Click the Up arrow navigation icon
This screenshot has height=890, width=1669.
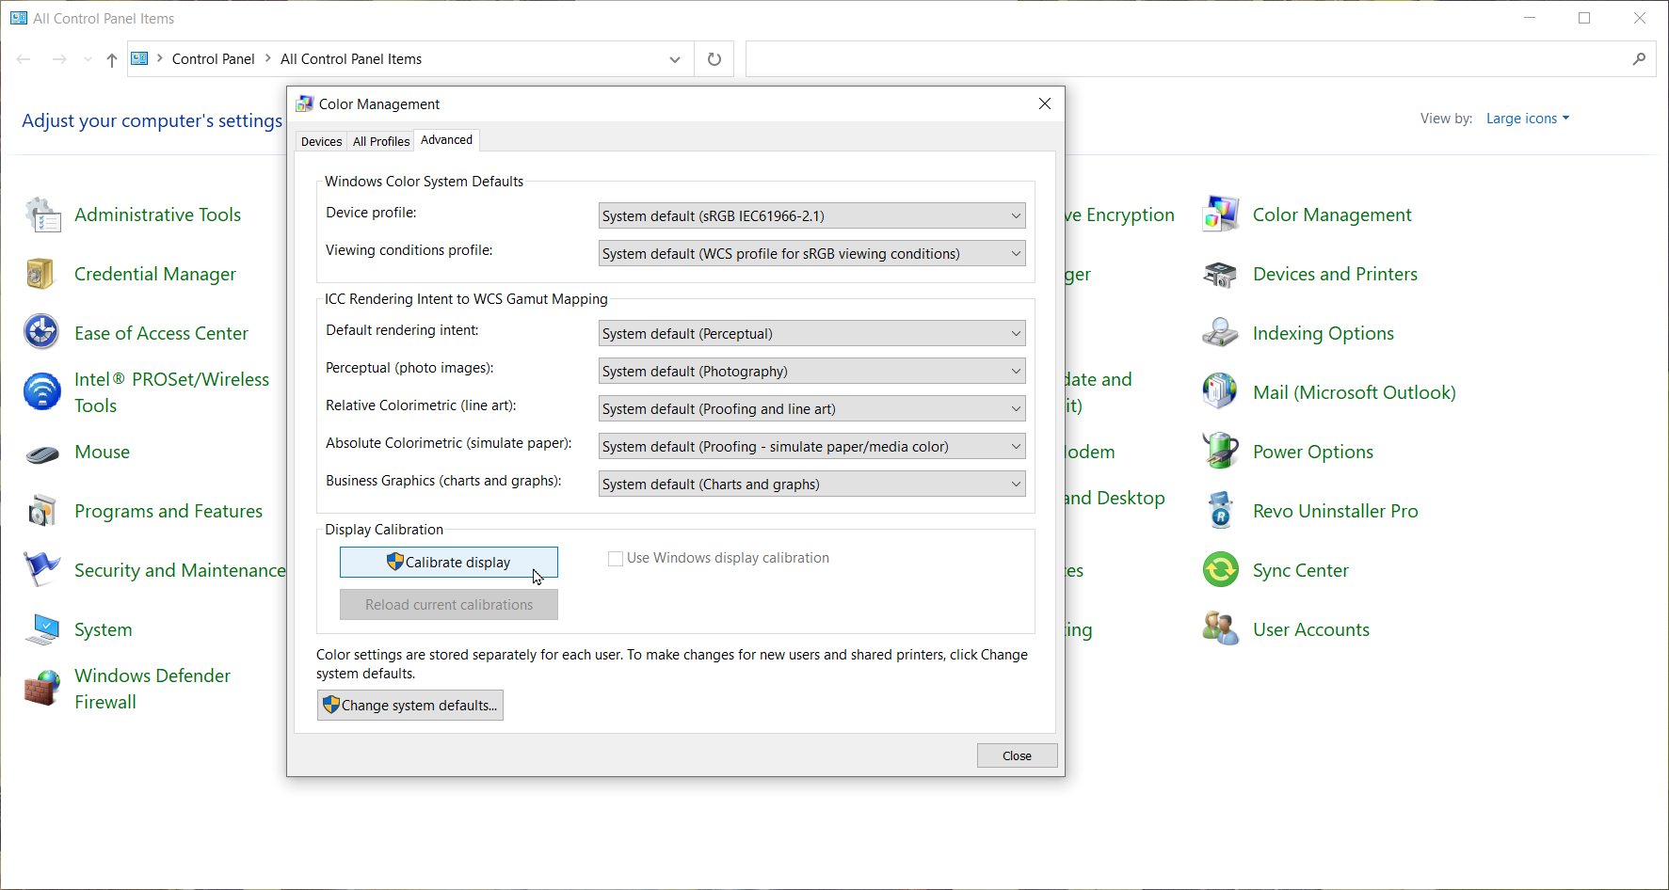[x=112, y=60]
